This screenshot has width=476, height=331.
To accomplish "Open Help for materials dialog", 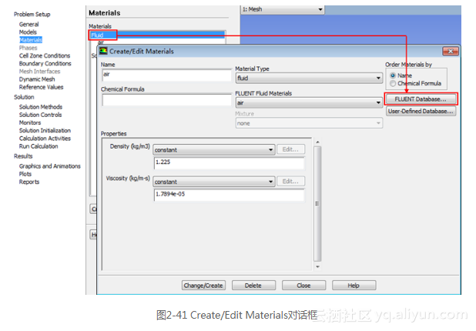I will 353,286.
